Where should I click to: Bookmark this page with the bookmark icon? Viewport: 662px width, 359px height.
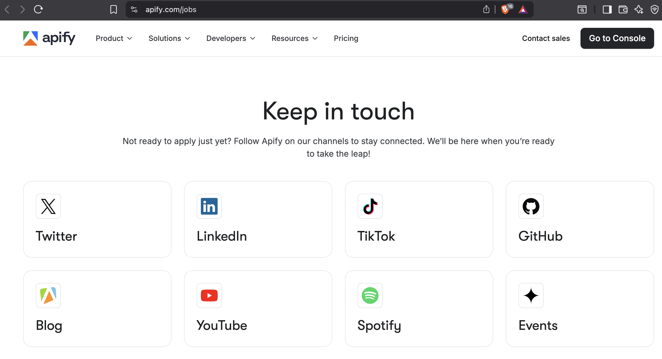(114, 10)
